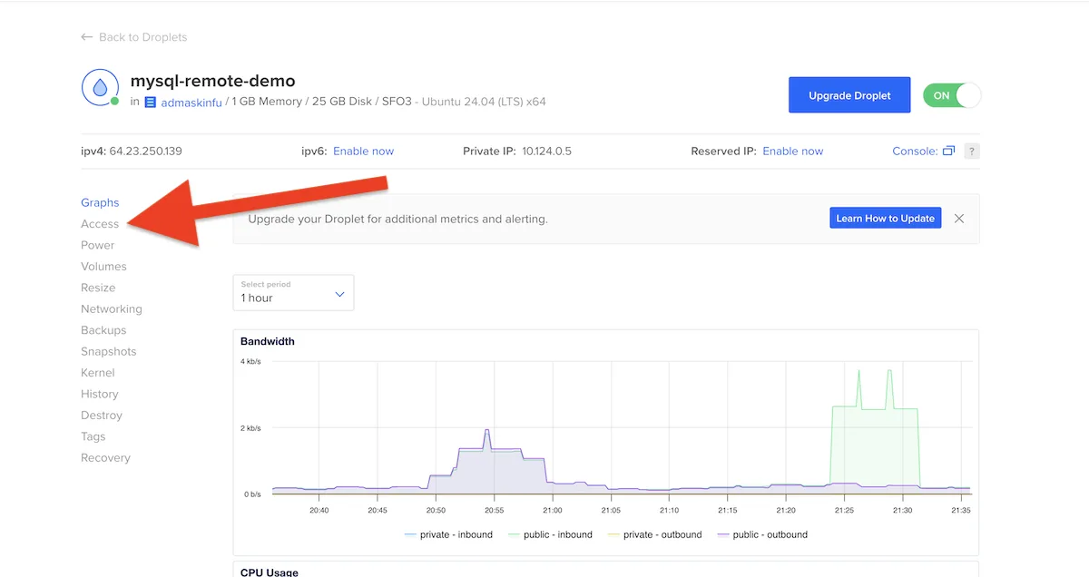This screenshot has width=1089, height=577.
Task: Click the question mark help icon
Action: click(971, 152)
